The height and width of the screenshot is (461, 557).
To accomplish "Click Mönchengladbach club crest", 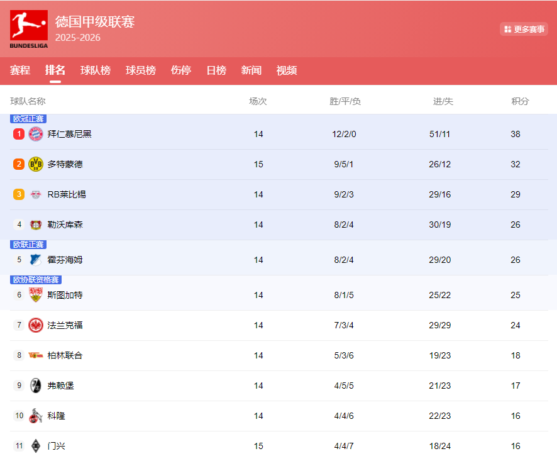I will pos(36,446).
